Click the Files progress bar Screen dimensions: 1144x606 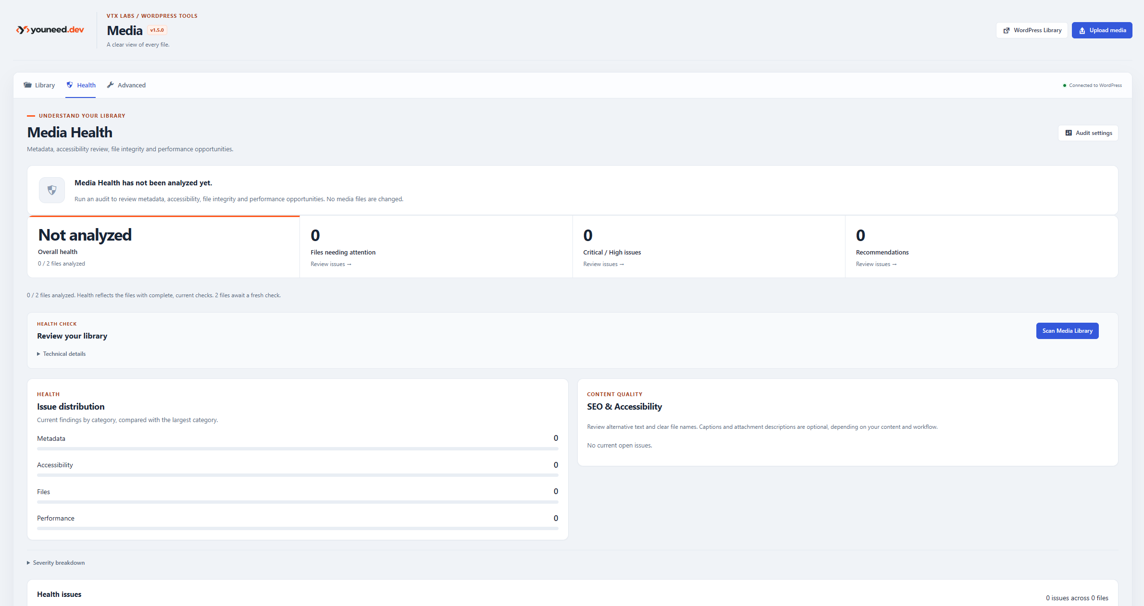pos(298,502)
